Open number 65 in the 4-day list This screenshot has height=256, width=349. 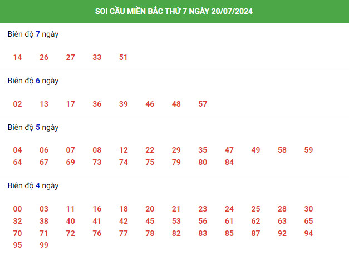coord(308,221)
